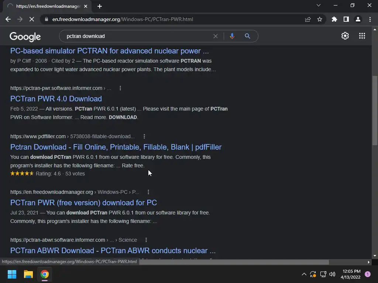This screenshot has width=378, height=283.
Task: Open PC-based simulator PCTRAN result
Action: [109, 51]
